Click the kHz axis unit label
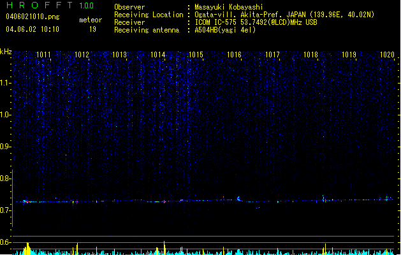 [6, 52]
